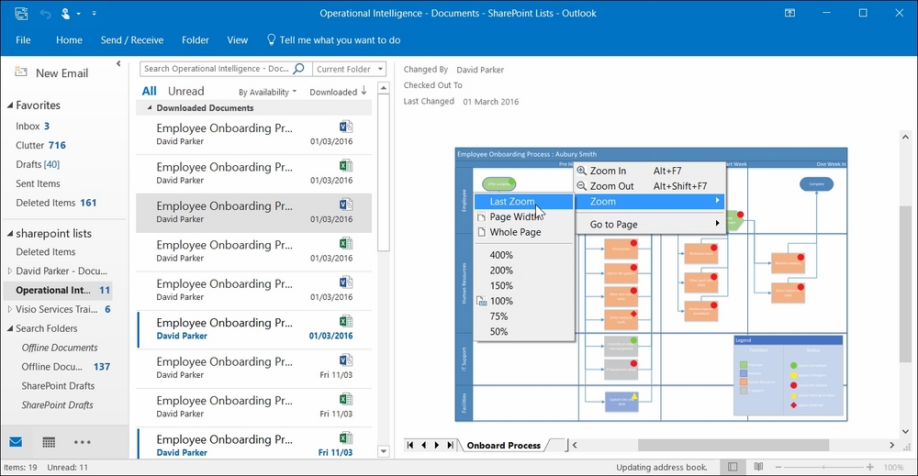Click Tell me lightbulb icon
Image resolution: width=918 pixels, height=476 pixels.
click(x=271, y=39)
